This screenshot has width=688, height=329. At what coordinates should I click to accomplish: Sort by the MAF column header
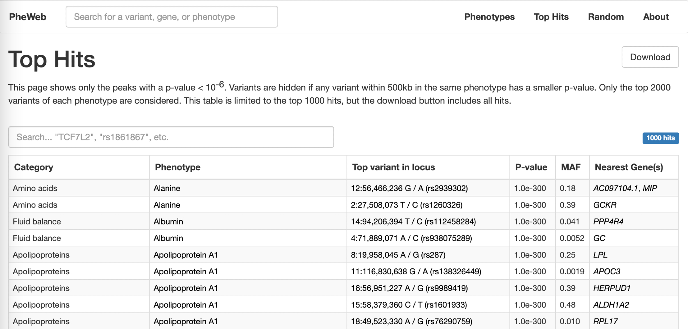pyautogui.click(x=571, y=167)
